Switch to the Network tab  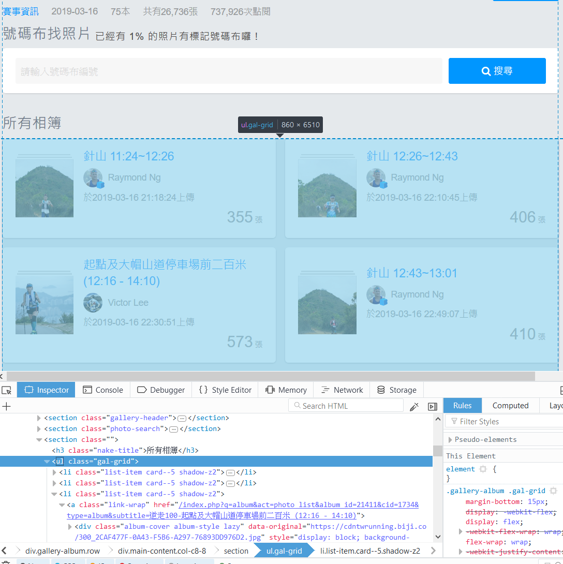click(342, 390)
